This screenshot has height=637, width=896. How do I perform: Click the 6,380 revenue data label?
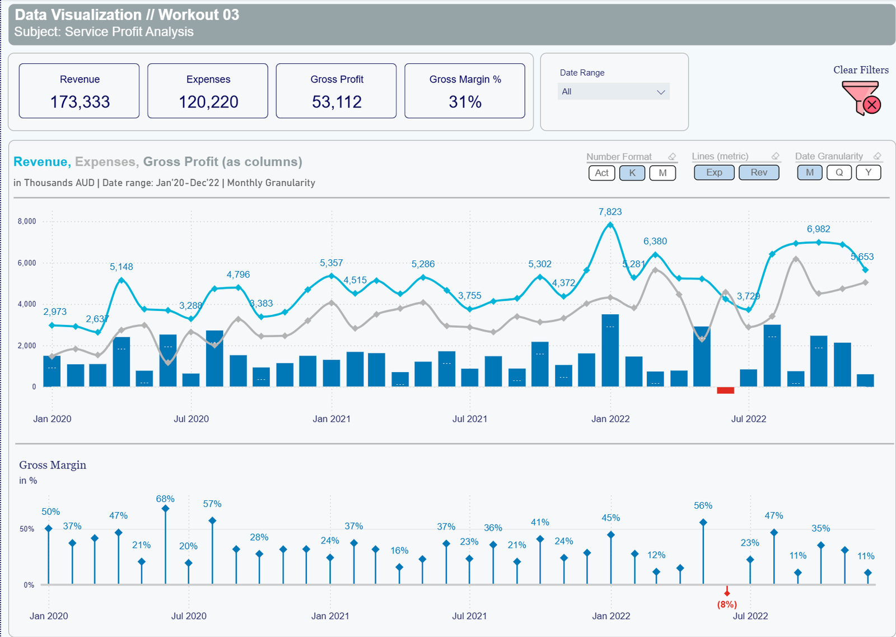pyautogui.click(x=655, y=241)
